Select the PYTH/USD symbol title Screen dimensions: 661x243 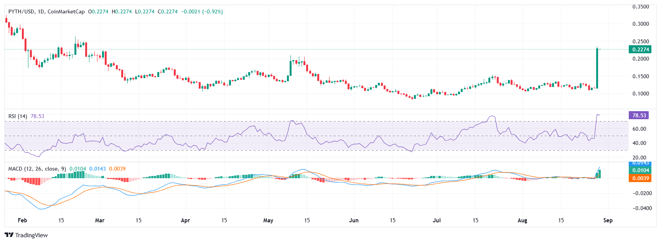pyautogui.click(x=21, y=11)
